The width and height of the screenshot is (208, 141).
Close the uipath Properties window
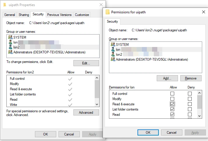[101, 5]
